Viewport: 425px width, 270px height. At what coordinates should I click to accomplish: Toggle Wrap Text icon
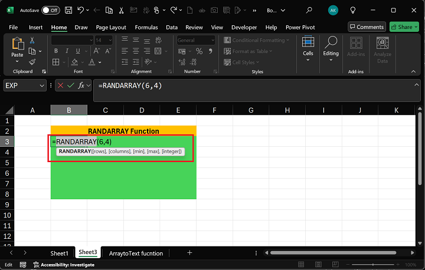coord(159,40)
